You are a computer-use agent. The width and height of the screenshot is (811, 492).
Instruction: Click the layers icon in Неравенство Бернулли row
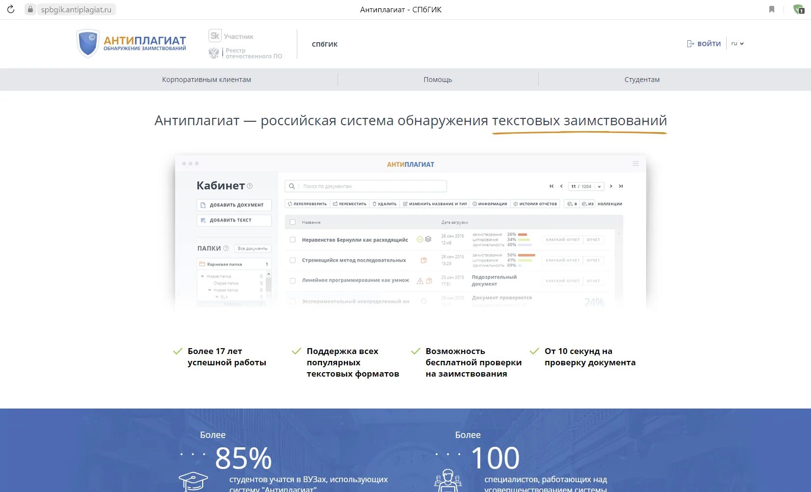point(428,240)
